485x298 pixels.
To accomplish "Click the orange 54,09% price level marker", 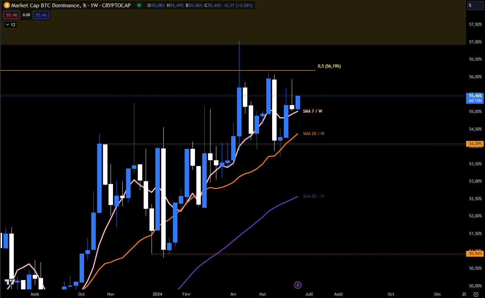I will pos(474,144).
